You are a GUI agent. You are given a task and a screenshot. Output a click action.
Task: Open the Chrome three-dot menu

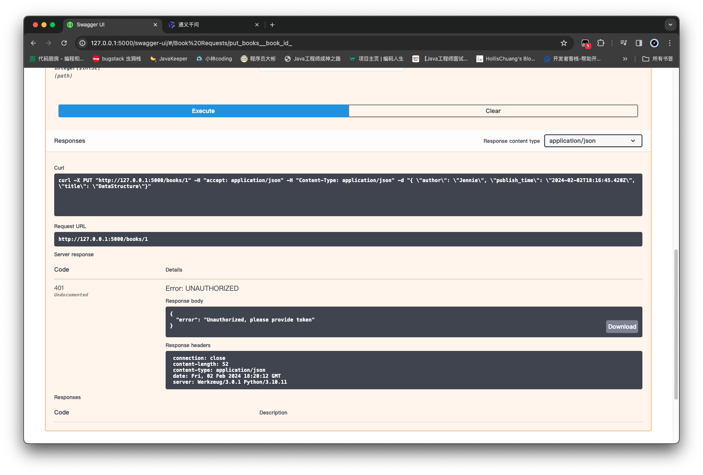pyautogui.click(x=670, y=43)
